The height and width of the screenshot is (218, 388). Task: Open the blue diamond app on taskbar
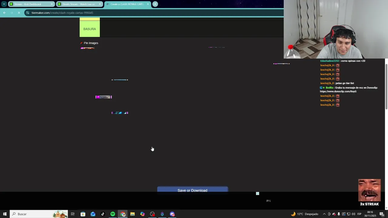[162, 214]
